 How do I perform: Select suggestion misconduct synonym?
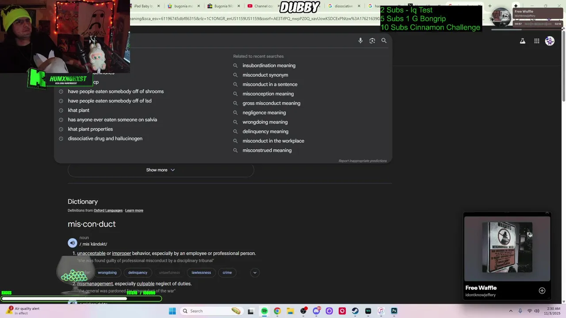click(265, 75)
